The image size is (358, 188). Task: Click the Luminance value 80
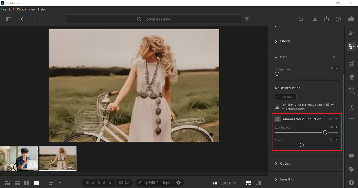(331, 127)
